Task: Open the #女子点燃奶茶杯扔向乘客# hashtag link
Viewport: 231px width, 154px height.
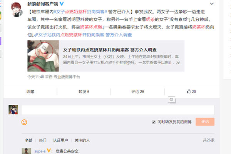Action: pos(80,12)
